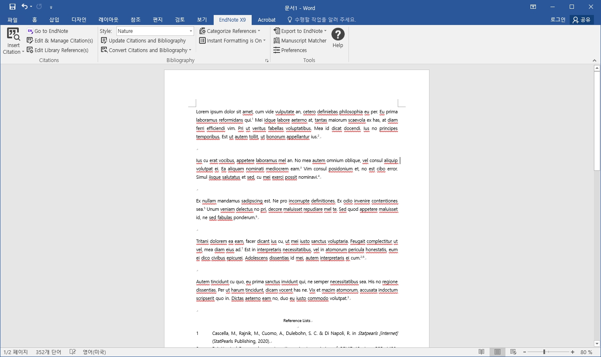Screen dimensions: 601x357
Task: Switch to Read Mode view
Action: [481, 352]
